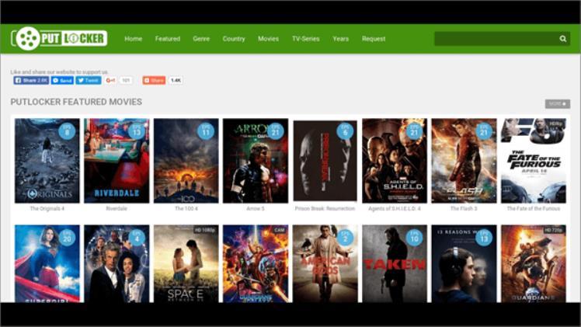Click the search magnifier icon
Screen dimensions: 581x327
(x=563, y=39)
